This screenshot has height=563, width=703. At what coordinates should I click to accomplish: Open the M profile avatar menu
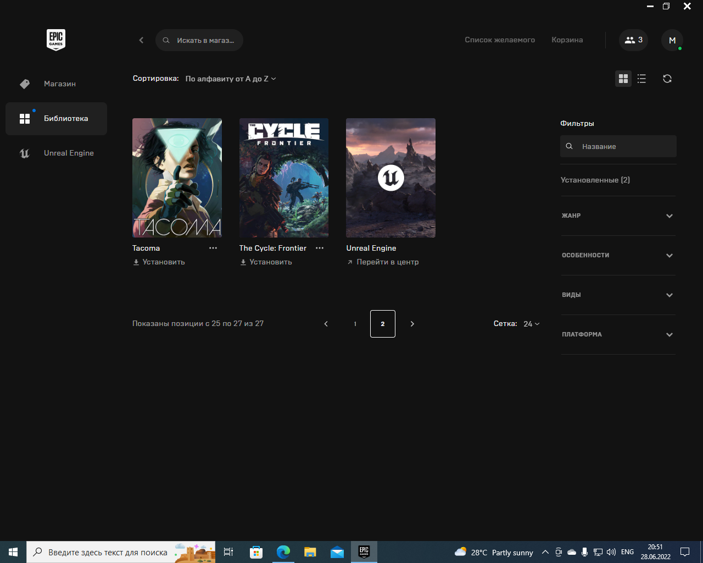tap(672, 40)
